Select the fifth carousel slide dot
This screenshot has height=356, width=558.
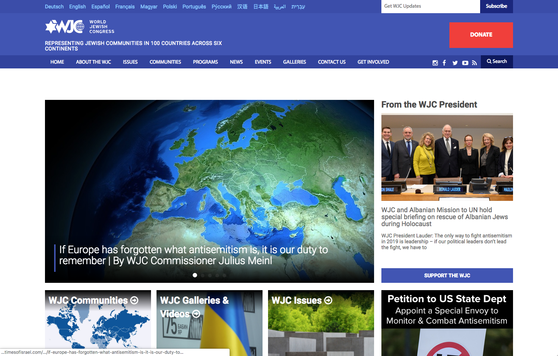click(225, 275)
